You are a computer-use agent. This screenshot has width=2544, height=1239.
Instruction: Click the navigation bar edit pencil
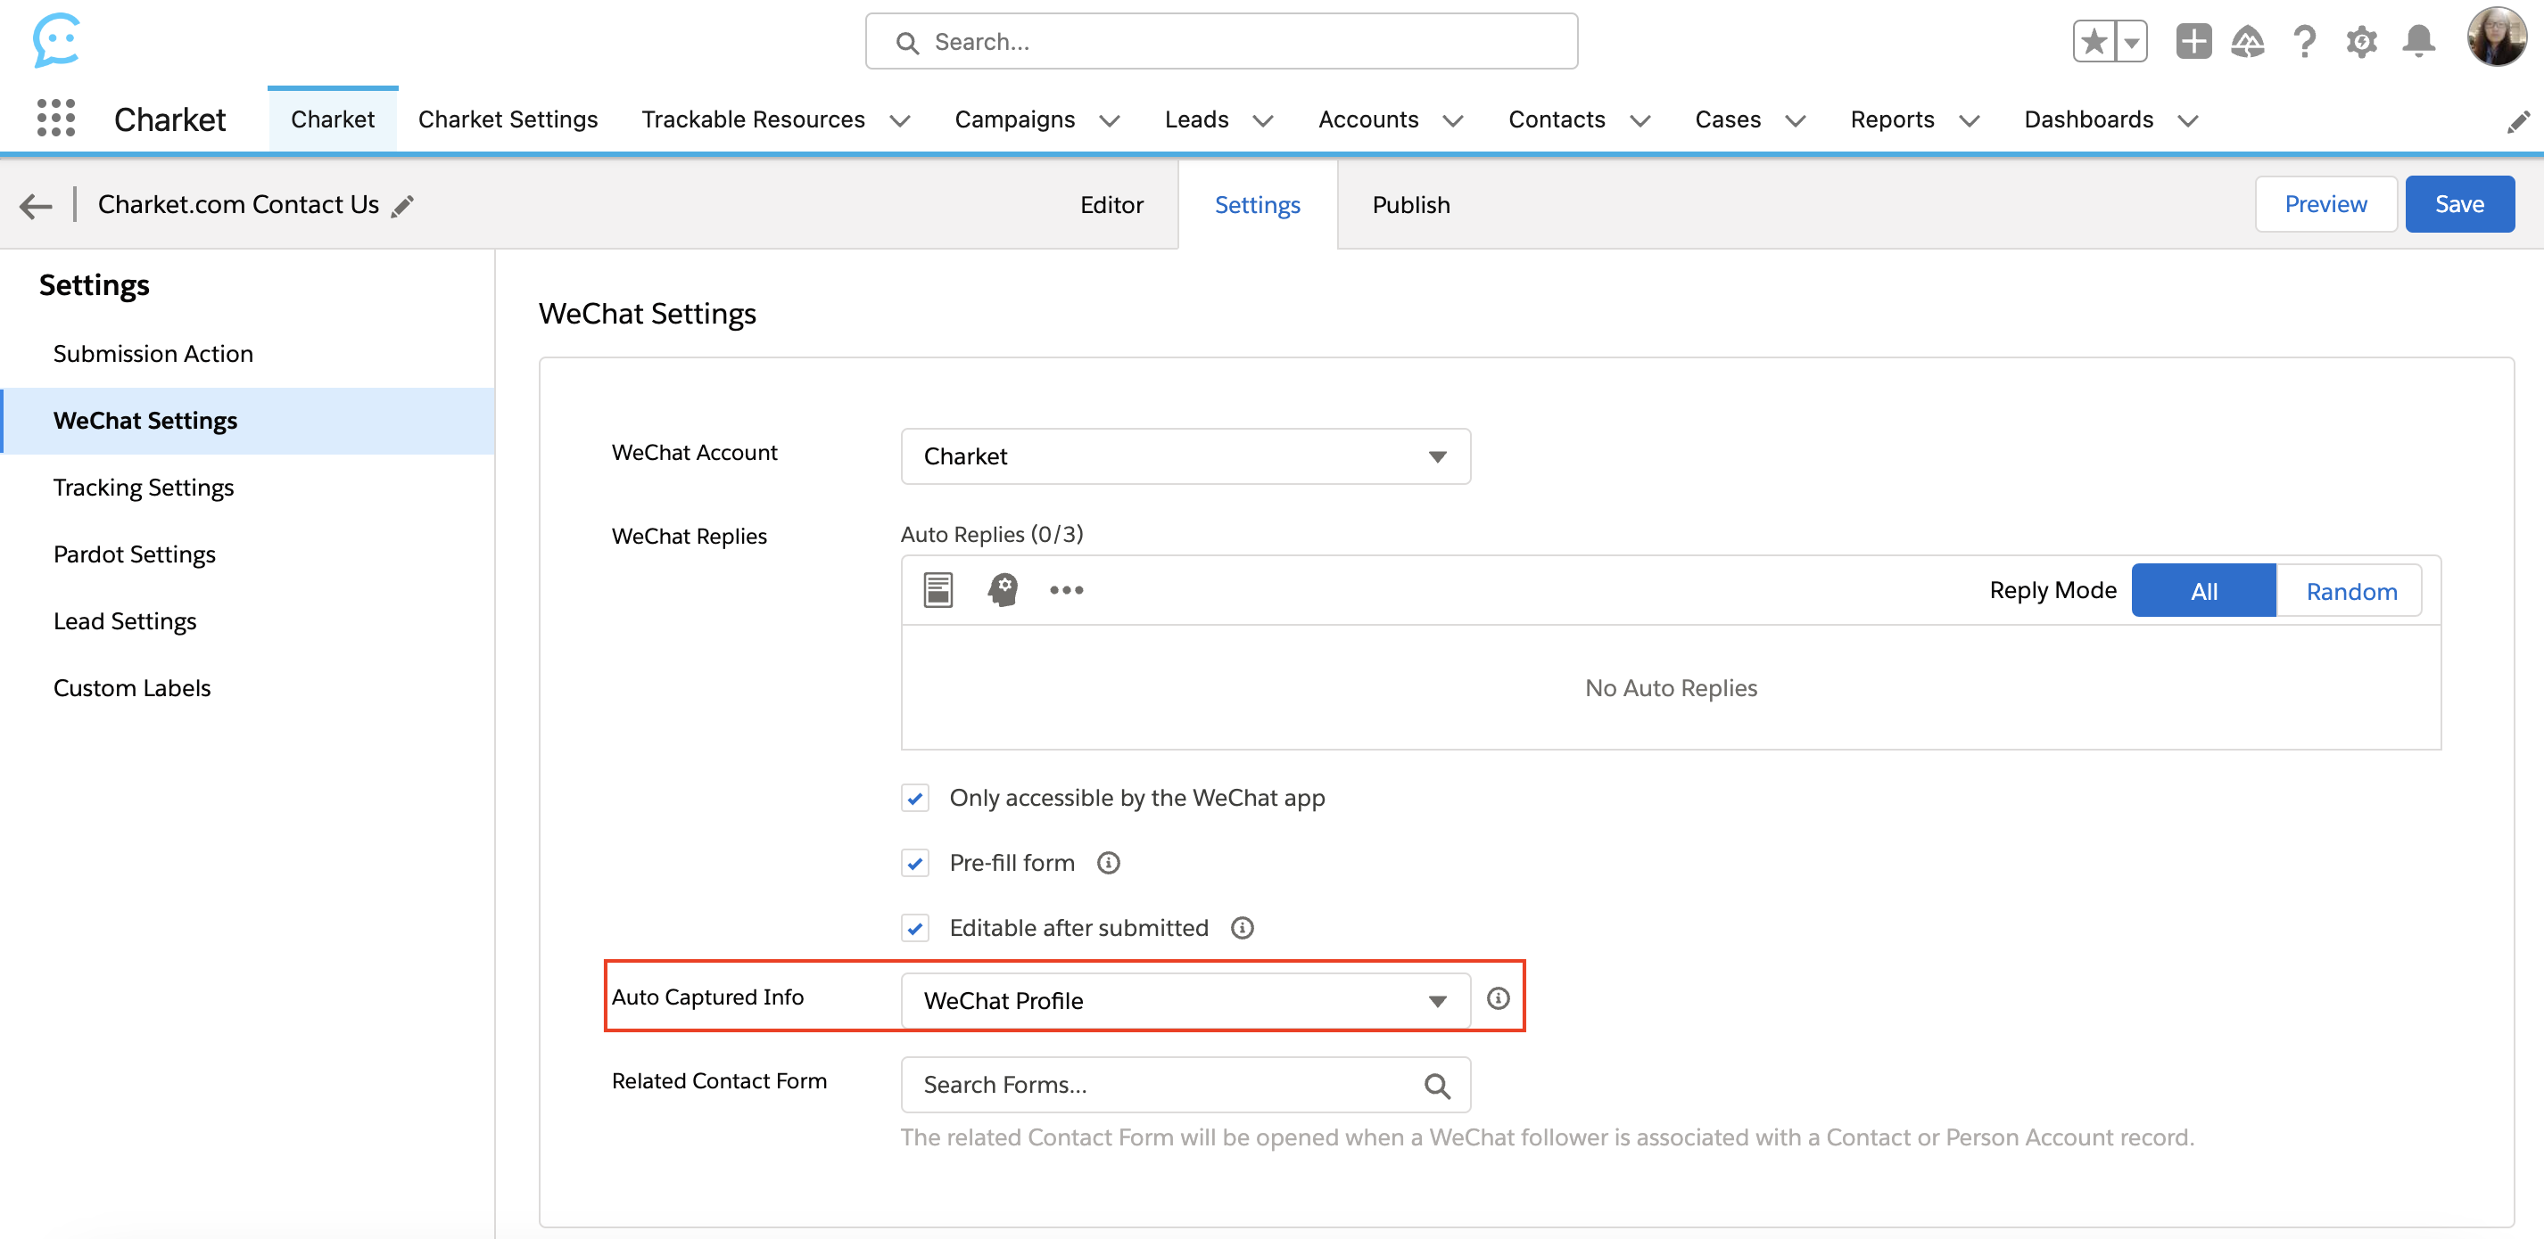tap(2518, 121)
